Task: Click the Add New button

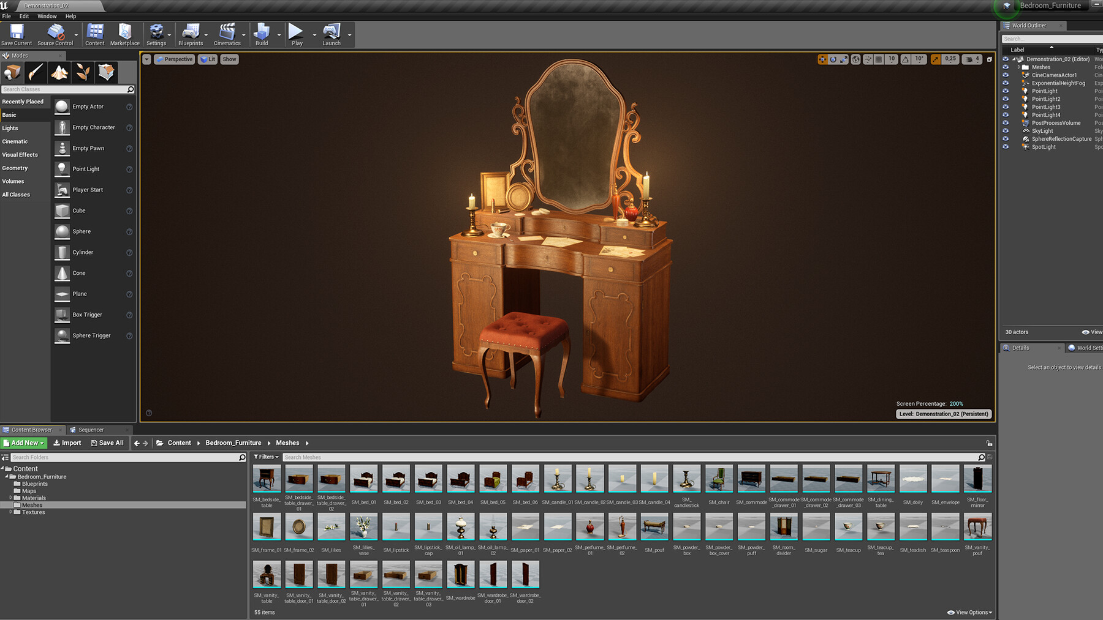Action: click(24, 443)
